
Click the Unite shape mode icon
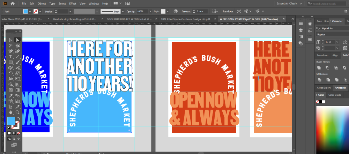[x=318, y=68]
